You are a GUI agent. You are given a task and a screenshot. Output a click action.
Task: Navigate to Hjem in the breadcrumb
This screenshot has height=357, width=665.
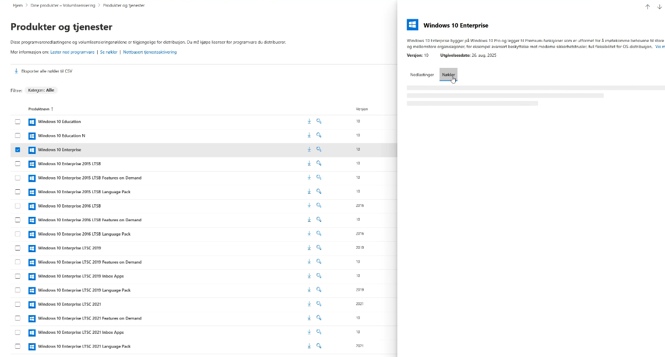18,6
